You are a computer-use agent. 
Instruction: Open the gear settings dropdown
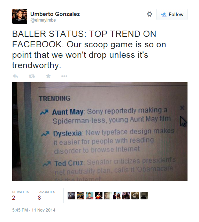tap(150, 14)
